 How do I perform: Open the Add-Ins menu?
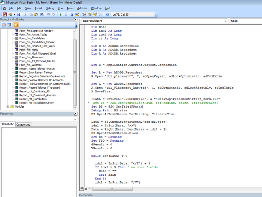pos(82,8)
